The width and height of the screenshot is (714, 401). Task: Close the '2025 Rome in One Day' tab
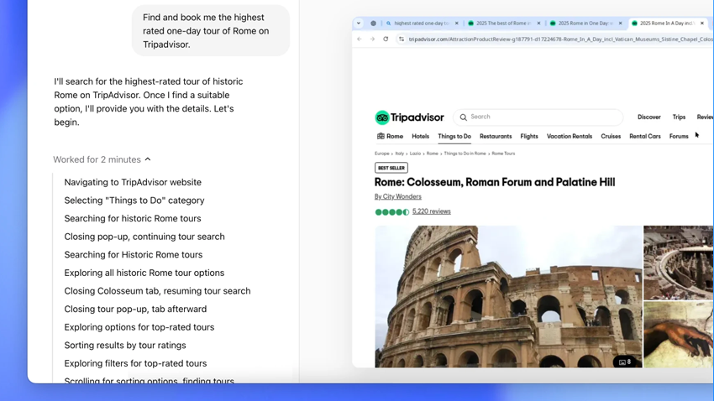[620, 23]
